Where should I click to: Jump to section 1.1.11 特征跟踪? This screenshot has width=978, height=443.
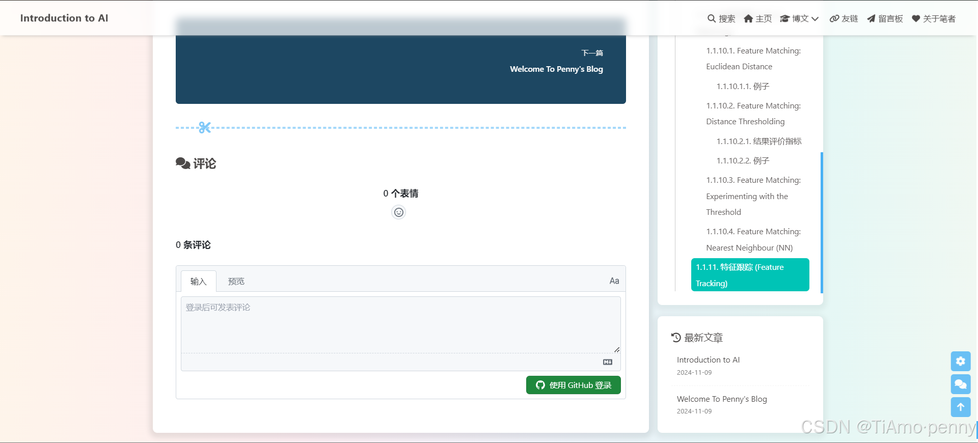point(749,275)
